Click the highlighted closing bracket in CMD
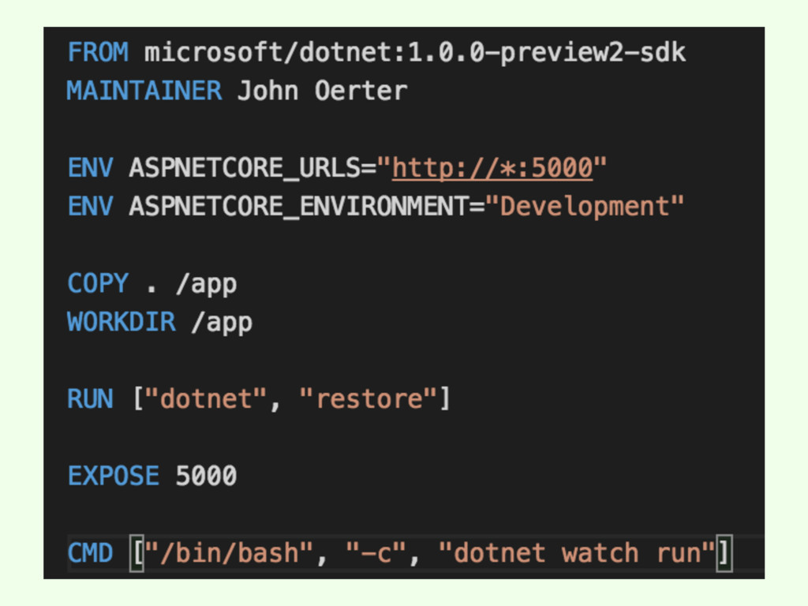 pyautogui.click(x=724, y=553)
